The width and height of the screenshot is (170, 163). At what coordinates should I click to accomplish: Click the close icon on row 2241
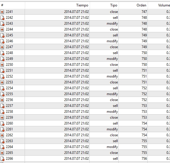tap(2, 12)
